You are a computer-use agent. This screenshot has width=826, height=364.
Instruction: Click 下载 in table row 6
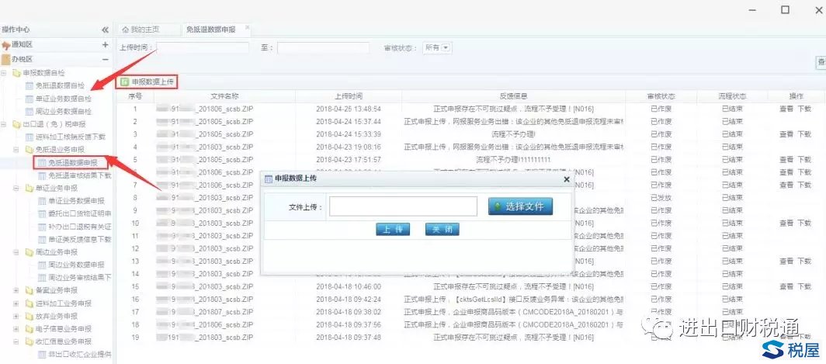pyautogui.click(x=804, y=172)
